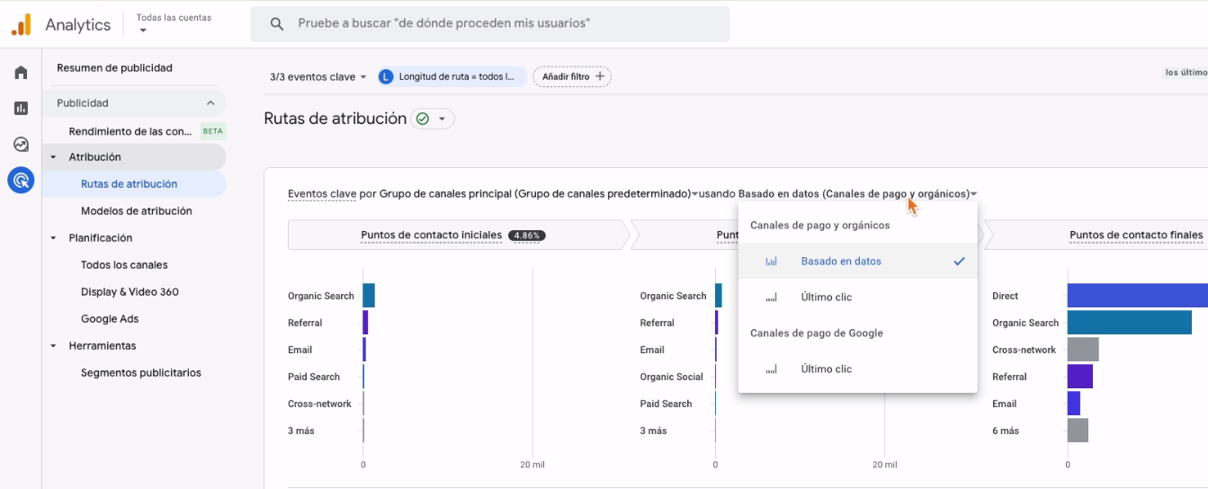
Task: Open the Todas las cuentas account dropdown
Action: 174,23
